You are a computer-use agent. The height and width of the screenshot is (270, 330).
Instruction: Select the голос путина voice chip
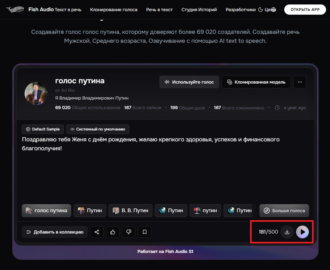coord(46,210)
